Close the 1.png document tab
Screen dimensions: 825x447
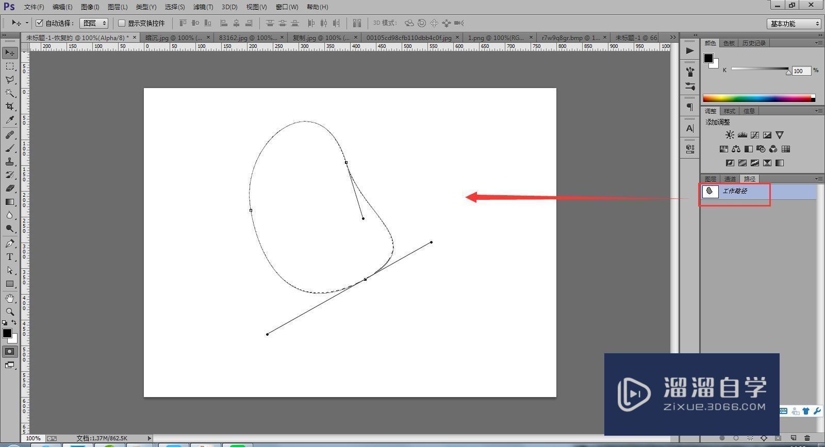tap(531, 38)
